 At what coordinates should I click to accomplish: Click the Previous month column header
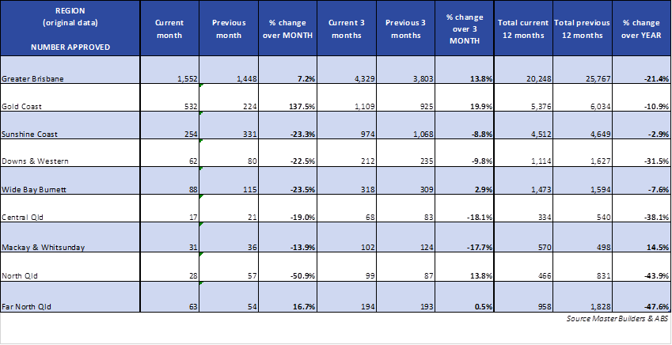pos(229,28)
